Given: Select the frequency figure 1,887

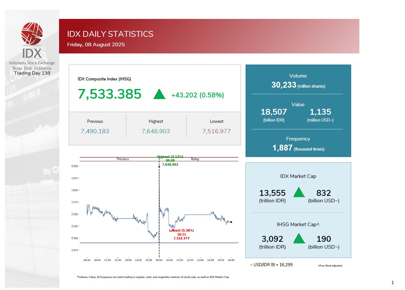Looking at the screenshot, I should (282, 148).
